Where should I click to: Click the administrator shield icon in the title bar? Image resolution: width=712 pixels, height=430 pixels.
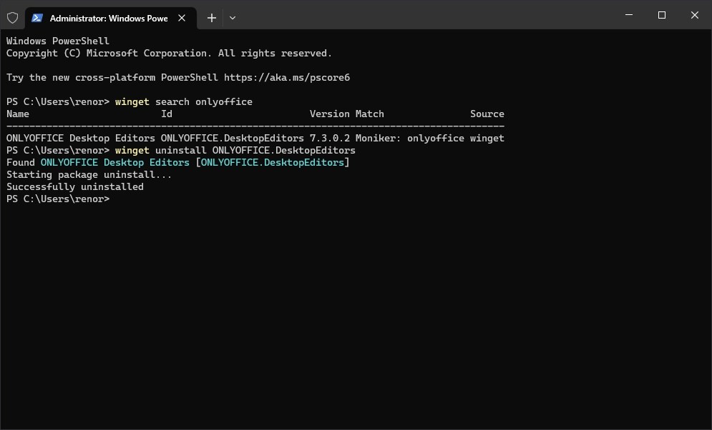[x=12, y=17]
